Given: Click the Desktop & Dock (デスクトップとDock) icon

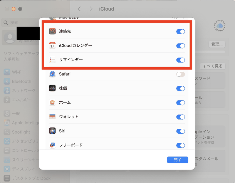Looking at the screenshot, I should tap(7, 178).
